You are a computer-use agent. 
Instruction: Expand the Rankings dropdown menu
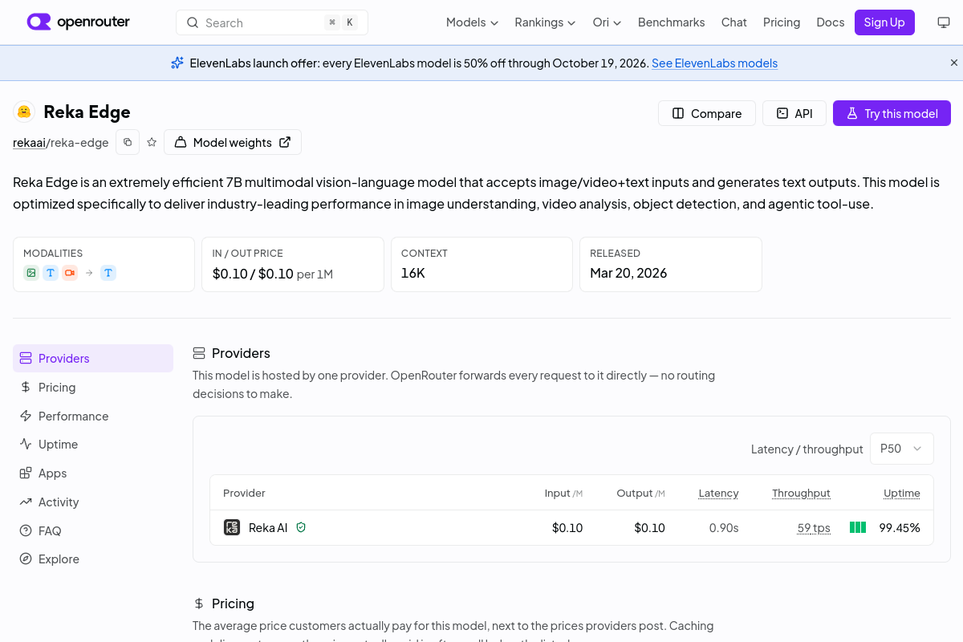coord(545,22)
